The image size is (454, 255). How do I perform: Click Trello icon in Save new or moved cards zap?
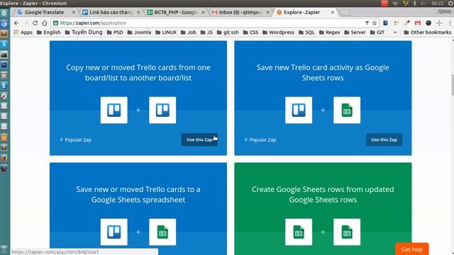pos(113,232)
